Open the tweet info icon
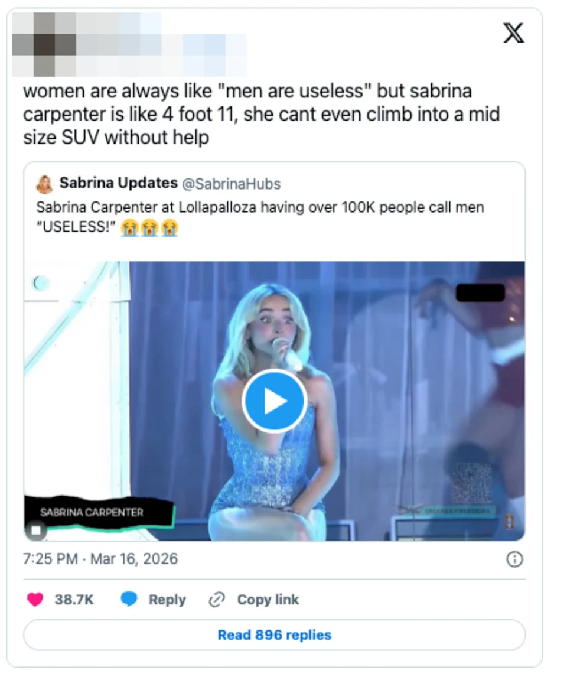Screen dimensions: 567x677 (x=514, y=559)
